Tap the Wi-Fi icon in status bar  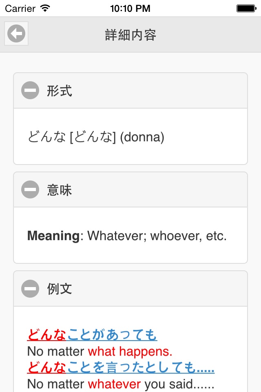click(46, 8)
